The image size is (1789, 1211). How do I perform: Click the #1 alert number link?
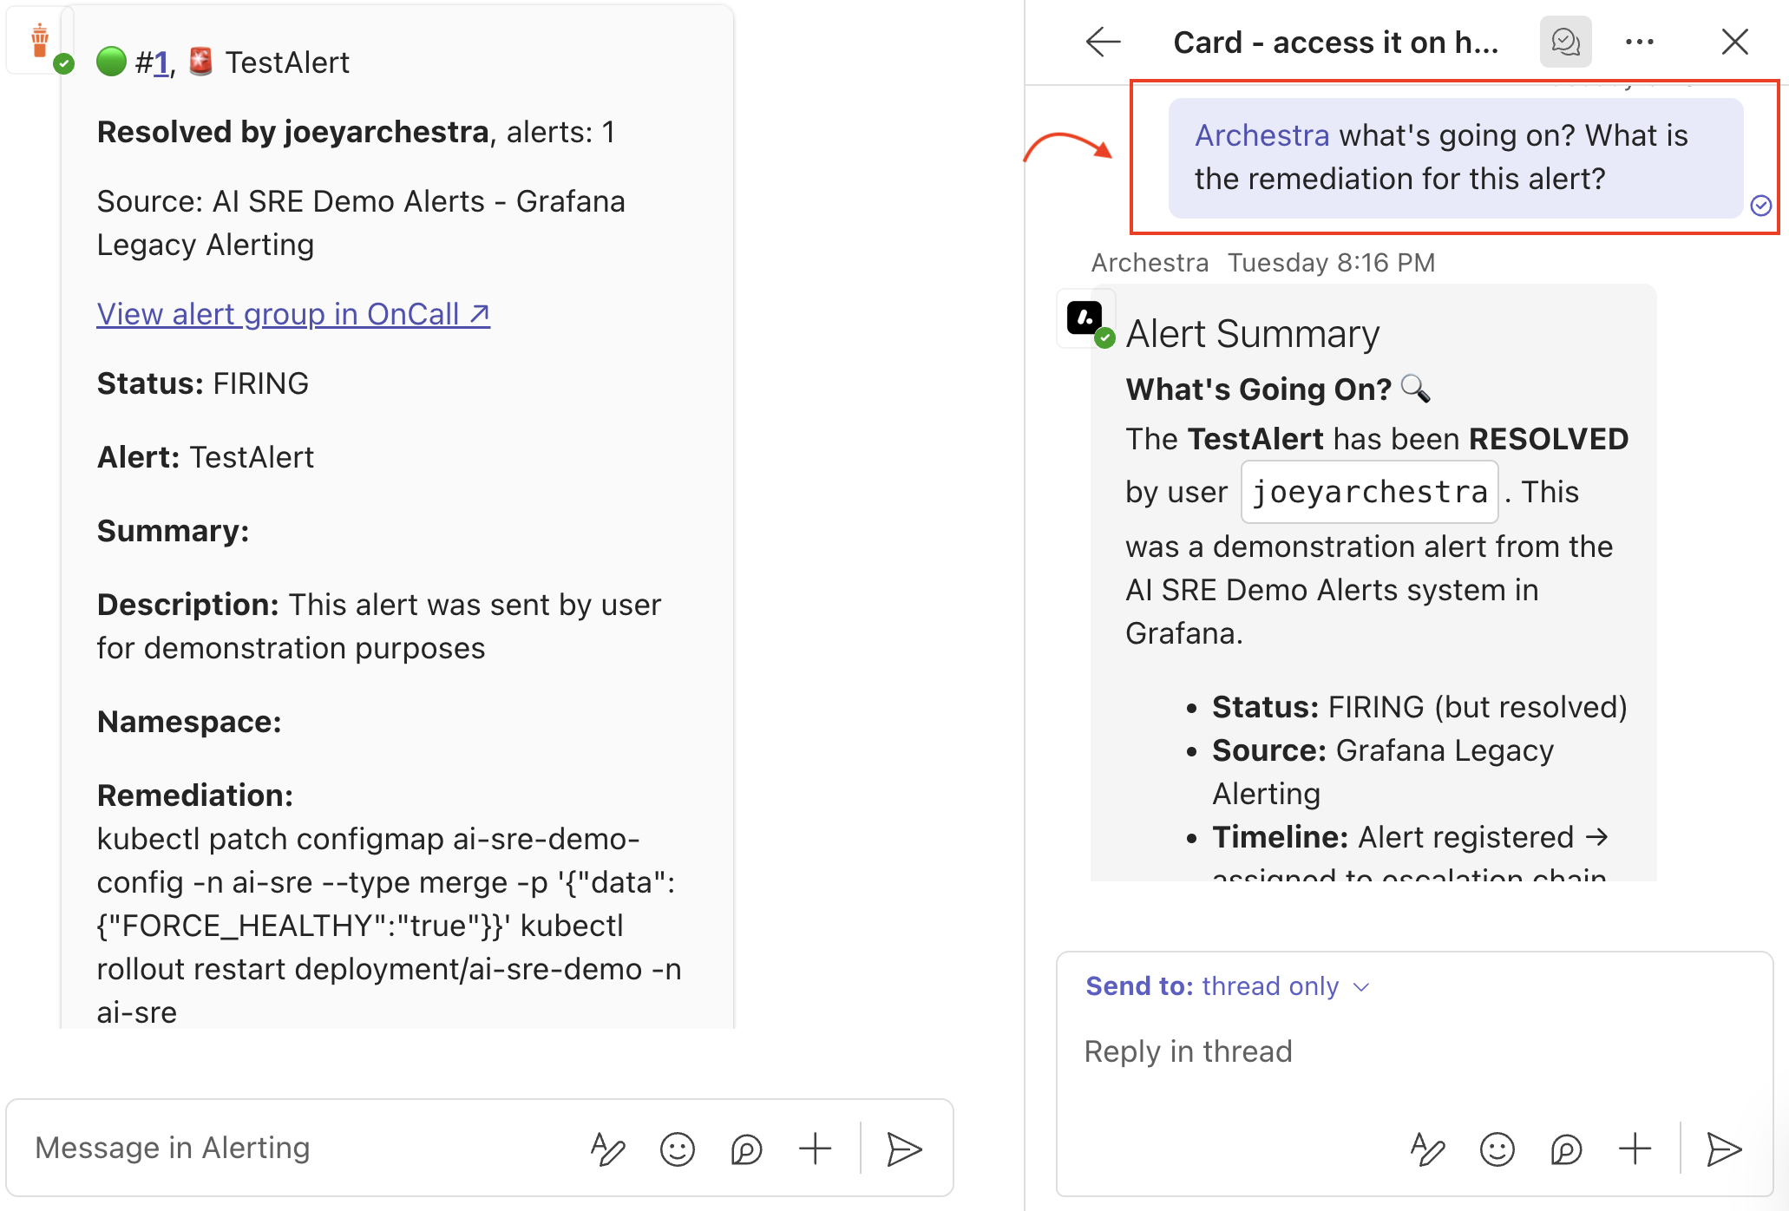(161, 62)
